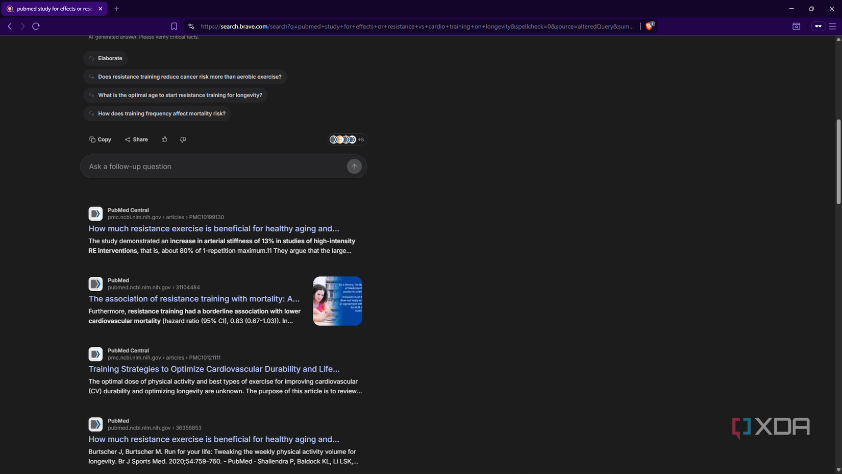Ask about optimal age to start resistance training
The image size is (842, 474).
click(175, 95)
